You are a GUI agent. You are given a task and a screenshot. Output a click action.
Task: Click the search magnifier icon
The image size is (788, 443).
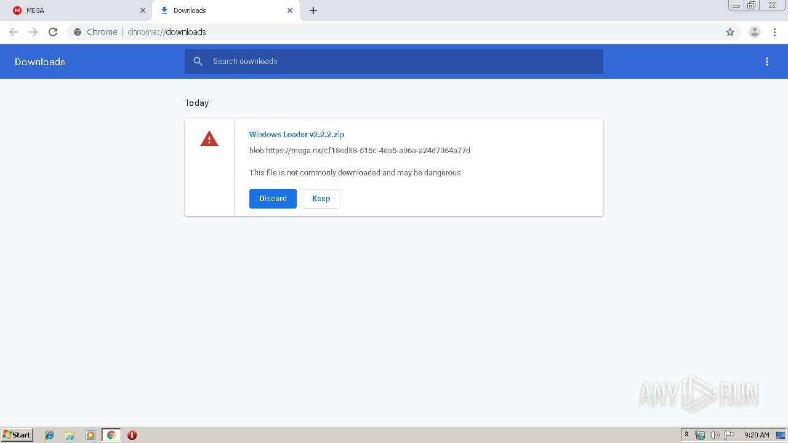[x=198, y=62]
